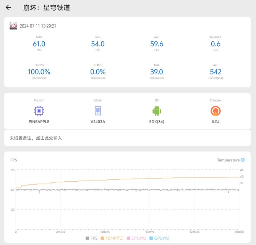Tap the 8m46s time axis label

point(105,232)
